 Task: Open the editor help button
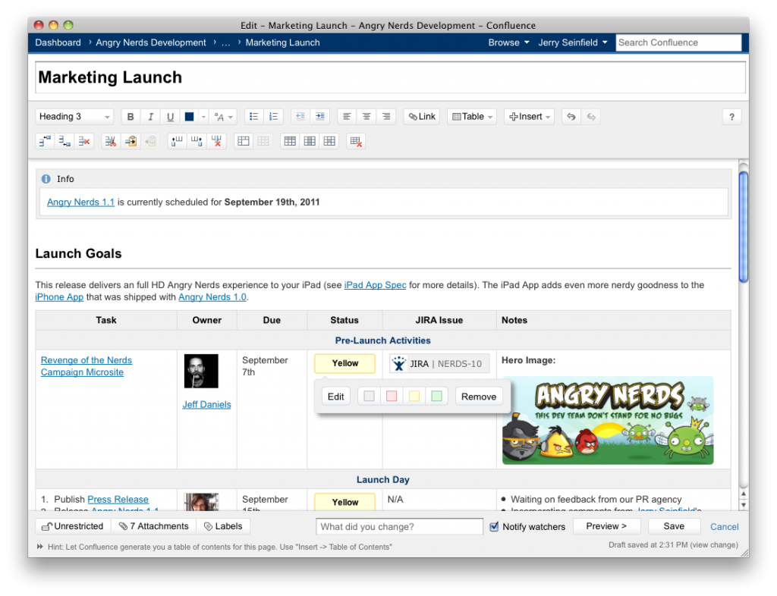tap(731, 118)
